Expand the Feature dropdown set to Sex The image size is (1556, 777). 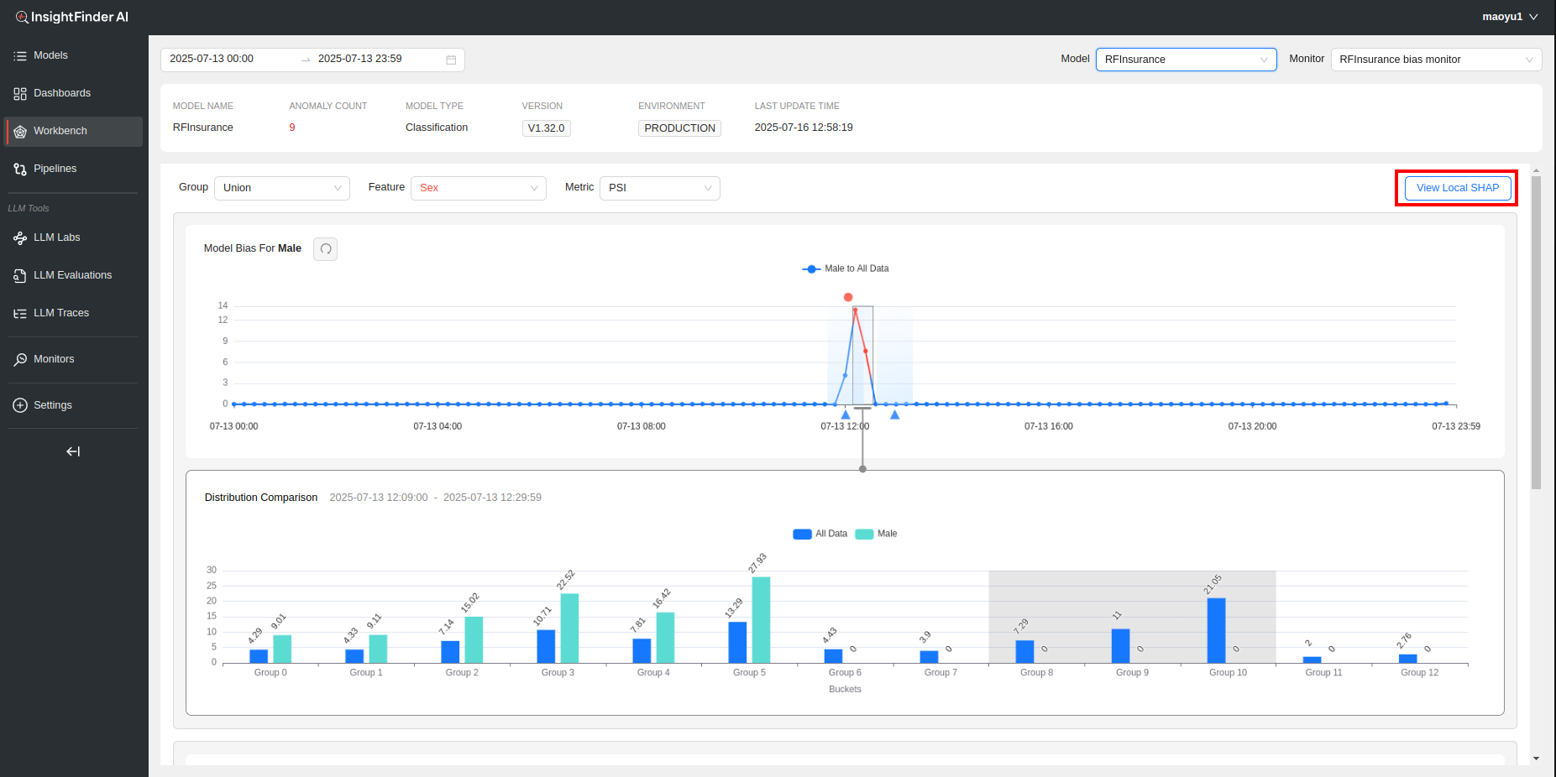pyautogui.click(x=478, y=188)
